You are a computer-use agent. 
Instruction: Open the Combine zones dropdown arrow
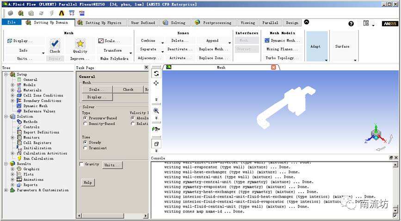point(162,43)
